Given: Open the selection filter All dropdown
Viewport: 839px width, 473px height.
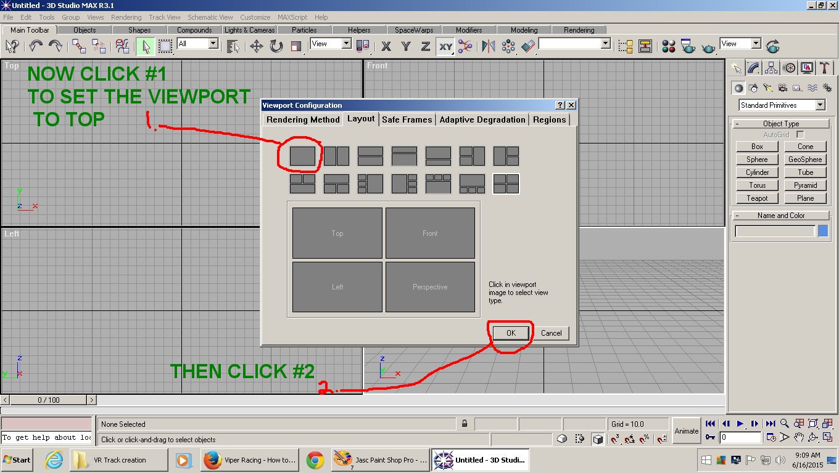Looking at the screenshot, I should tap(197, 44).
